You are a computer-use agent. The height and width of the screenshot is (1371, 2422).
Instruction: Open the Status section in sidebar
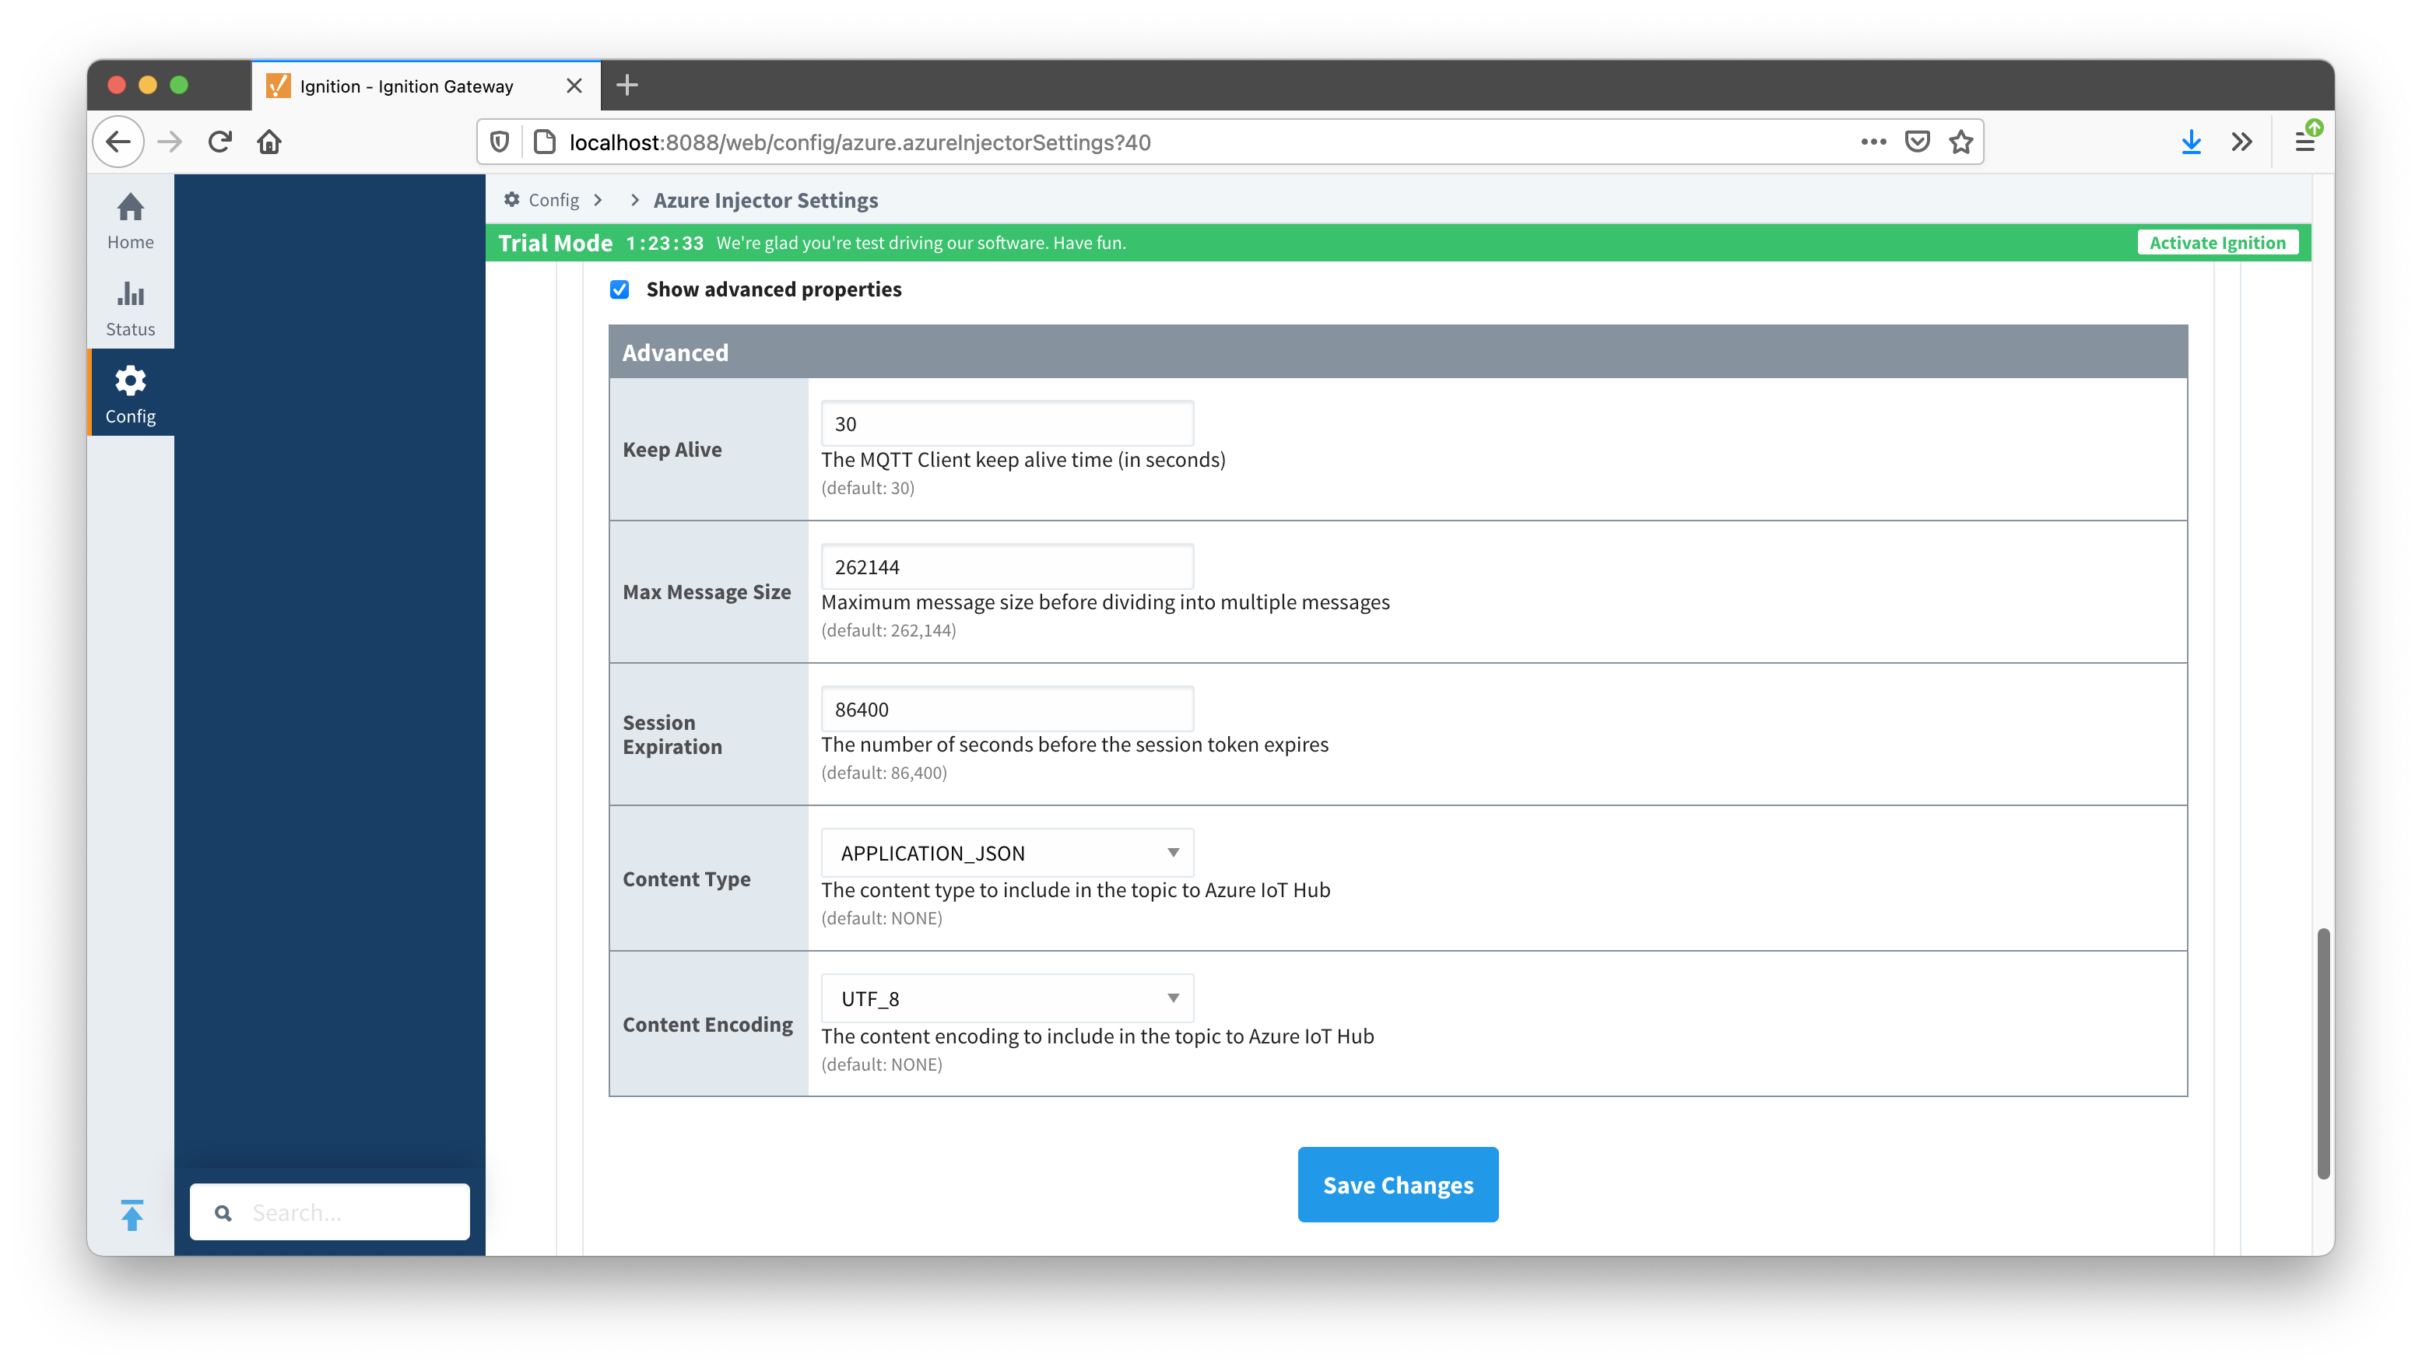[x=130, y=308]
